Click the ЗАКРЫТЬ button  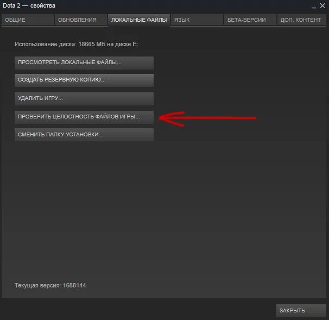pos(301,311)
